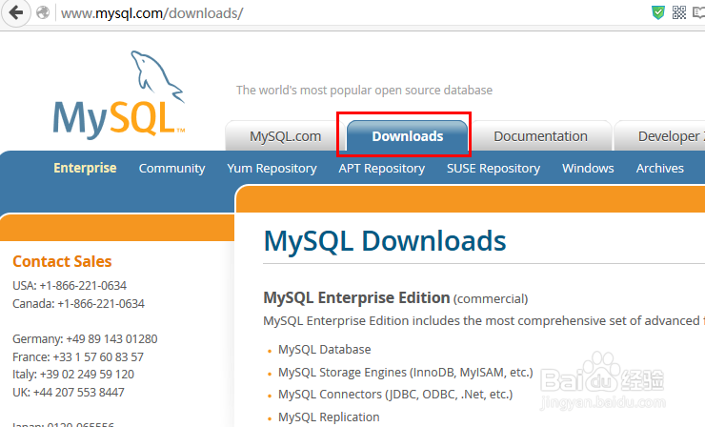Click the MySQL Enterprise Edition heading
This screenshot has height=427, width=705.
coord(355,297)
